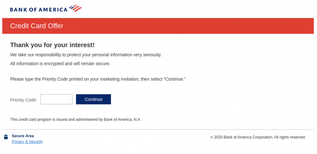Click the credit card program issuer disclaimer
Image resolution: width=317 pixels, height=154 pixels.
click(x=76, y=120)
